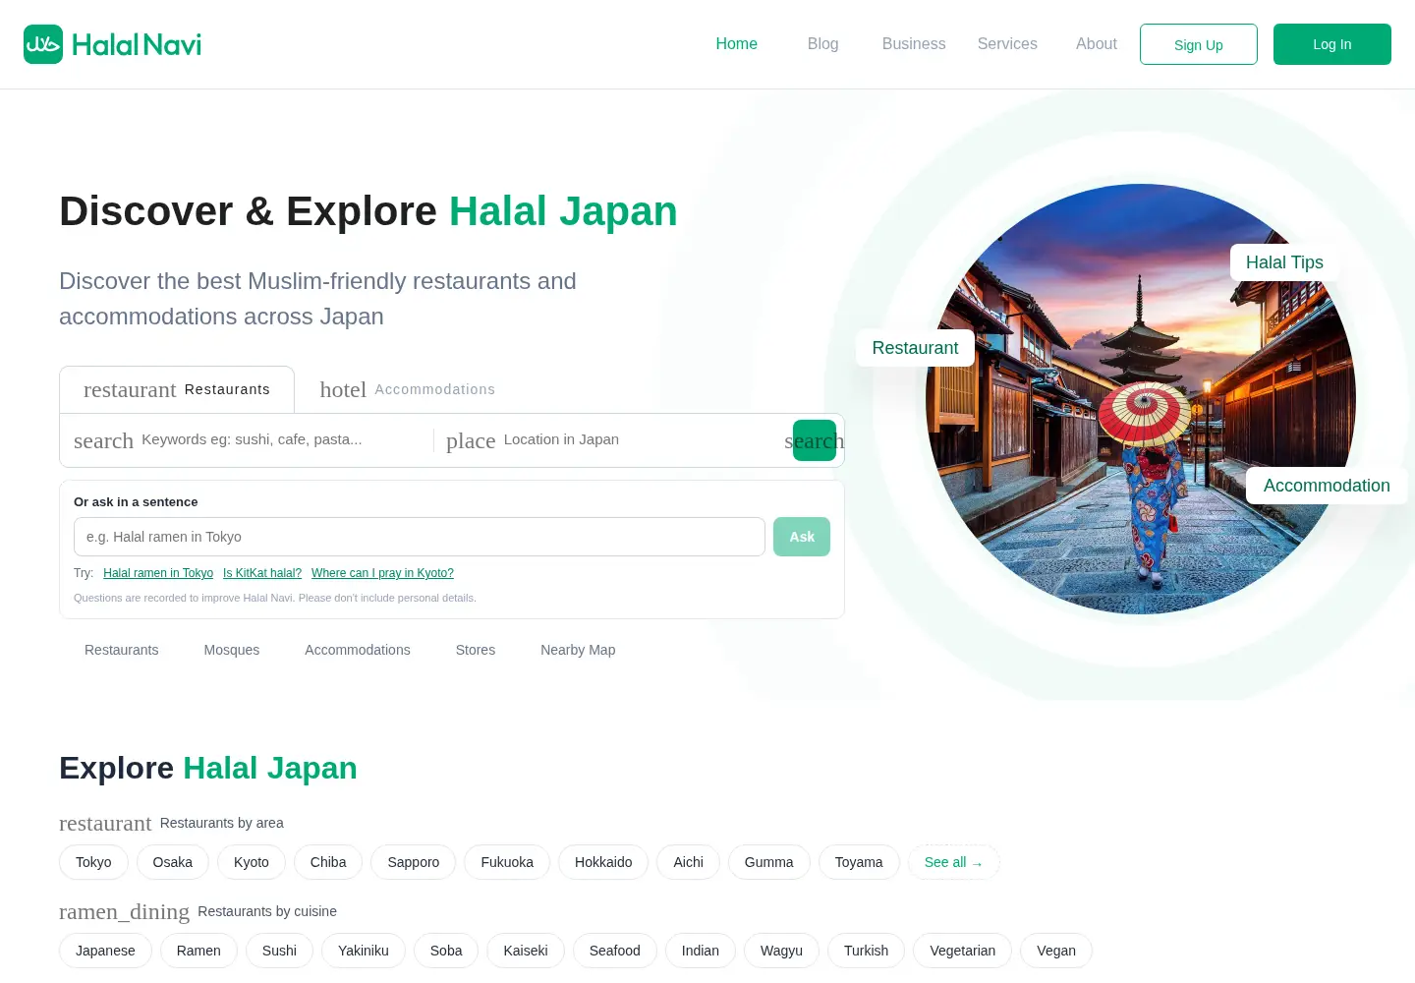Screen dimensions: 1415x983
Task: Choose the Ramen cuisine chip
Action: point(198,951)
